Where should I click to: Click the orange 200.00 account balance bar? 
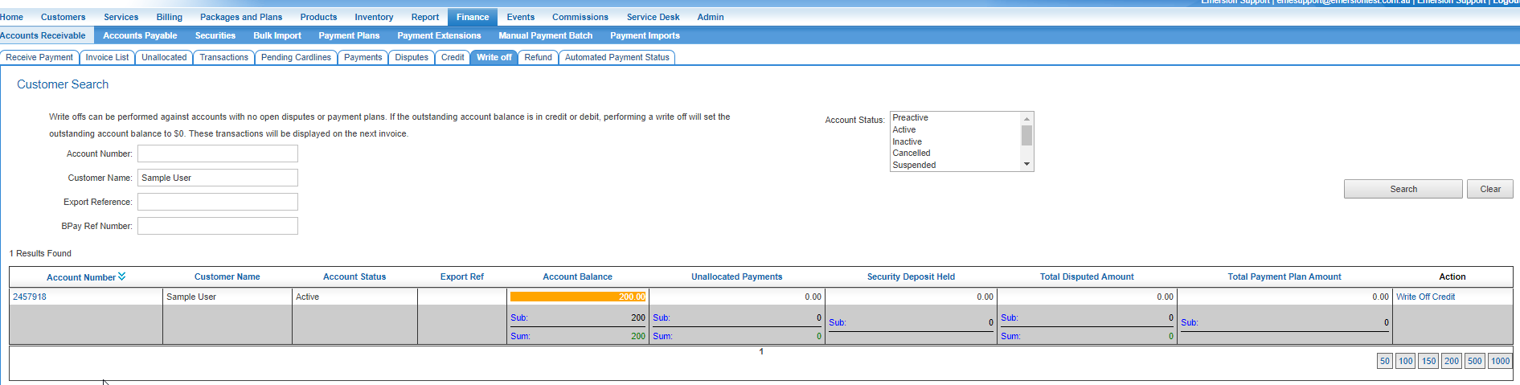tap(577, 297)
